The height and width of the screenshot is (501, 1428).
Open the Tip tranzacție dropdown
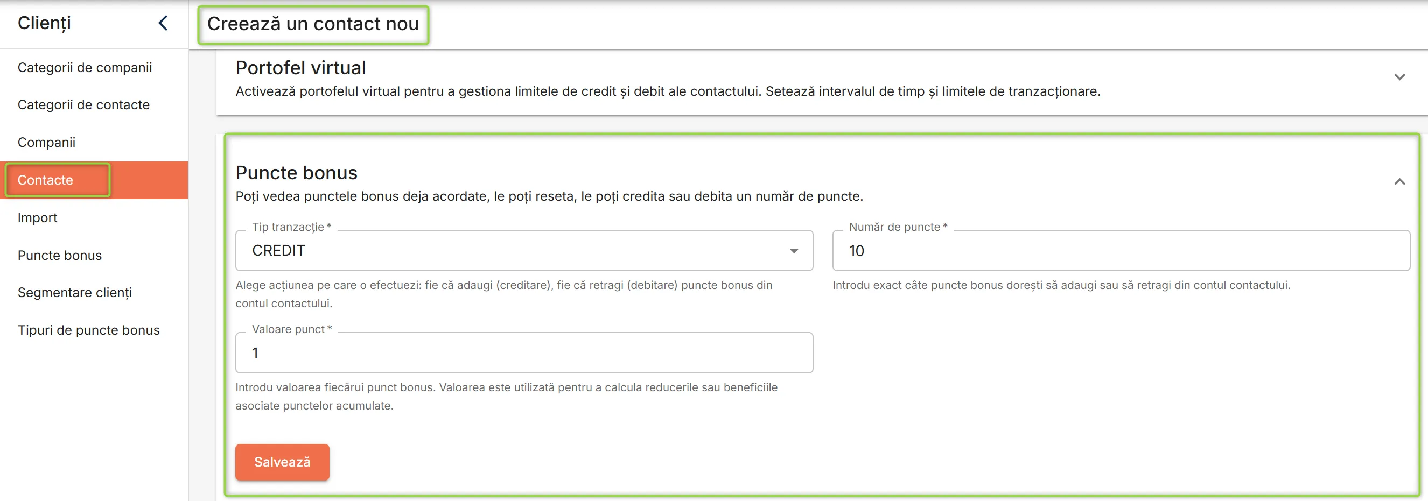click(x=524, y=251)
